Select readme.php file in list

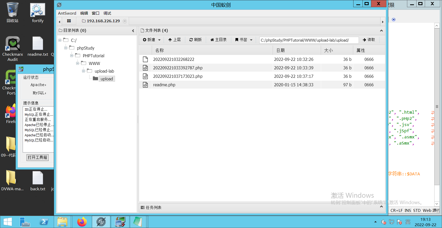tap(164, 85)
